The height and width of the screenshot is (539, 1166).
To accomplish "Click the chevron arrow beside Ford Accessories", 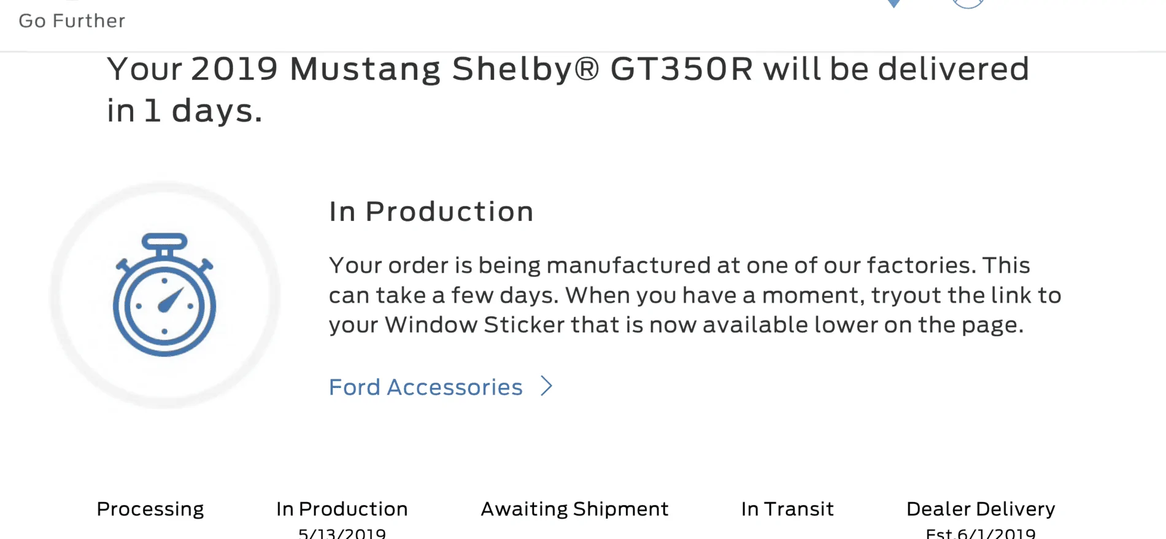I will [546, 386].
